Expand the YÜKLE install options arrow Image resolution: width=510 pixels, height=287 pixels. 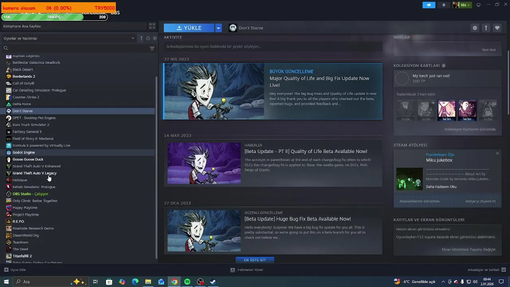tap(218, 28)
